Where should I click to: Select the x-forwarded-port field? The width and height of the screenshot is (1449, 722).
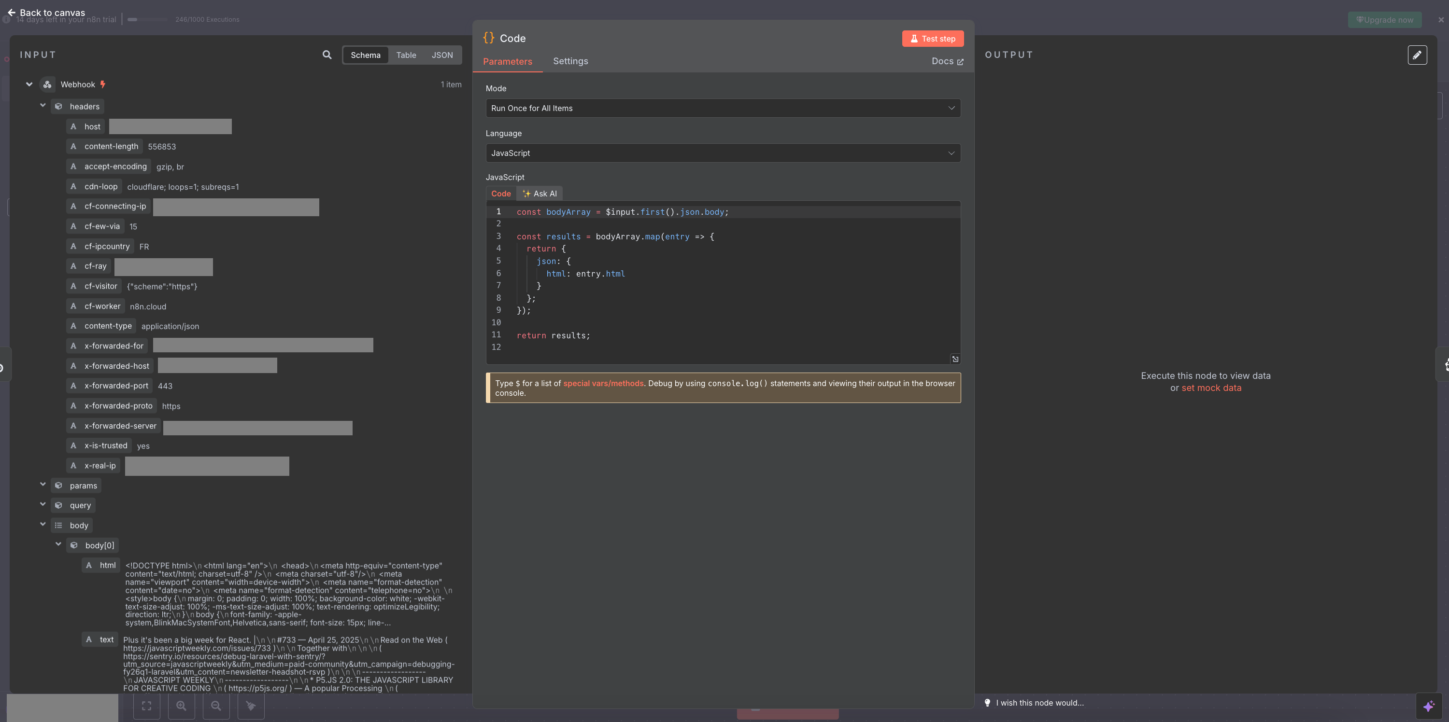pos(109,386)
